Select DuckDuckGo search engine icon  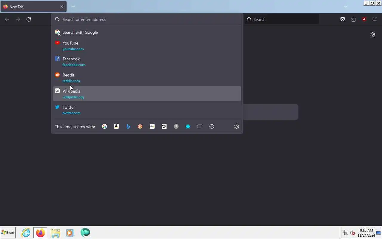pyautogui.click(x=140, y=126)
